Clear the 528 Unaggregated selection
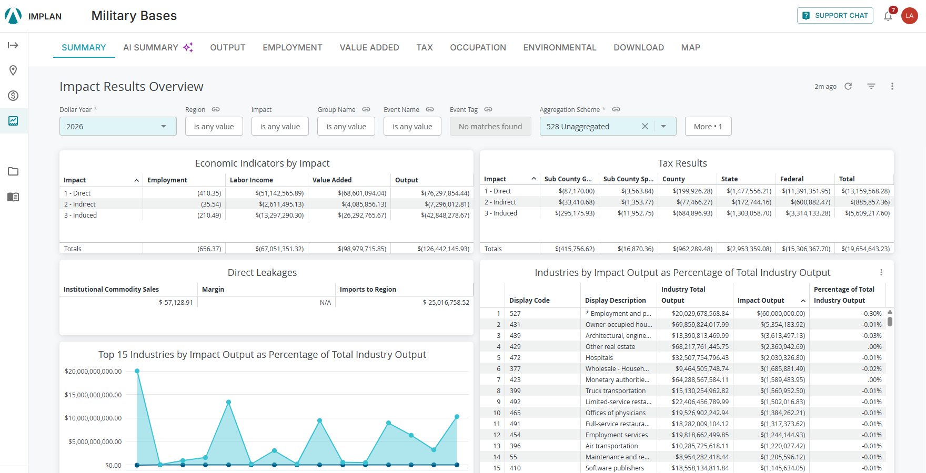This screenshot has height=473, width=926. (645, 126)
